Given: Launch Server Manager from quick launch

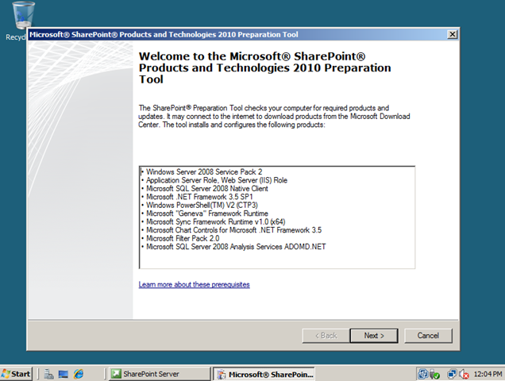Looking at the screenshot, I should (48, 374).
